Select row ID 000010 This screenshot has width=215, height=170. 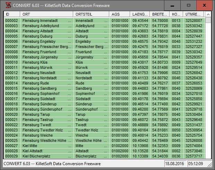[11, 62]
